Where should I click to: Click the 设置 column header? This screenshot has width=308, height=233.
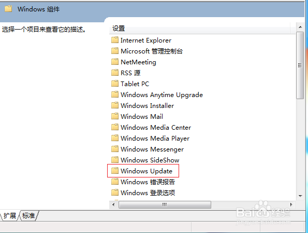coord(200,29)
